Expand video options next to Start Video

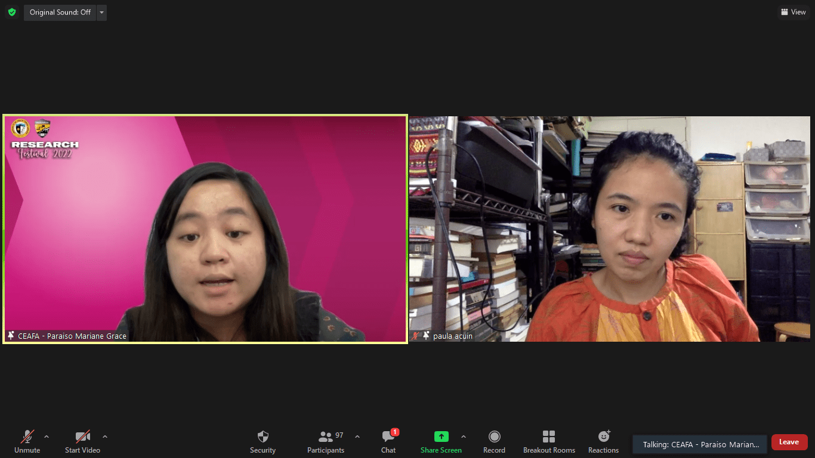(x=105, y=437)
